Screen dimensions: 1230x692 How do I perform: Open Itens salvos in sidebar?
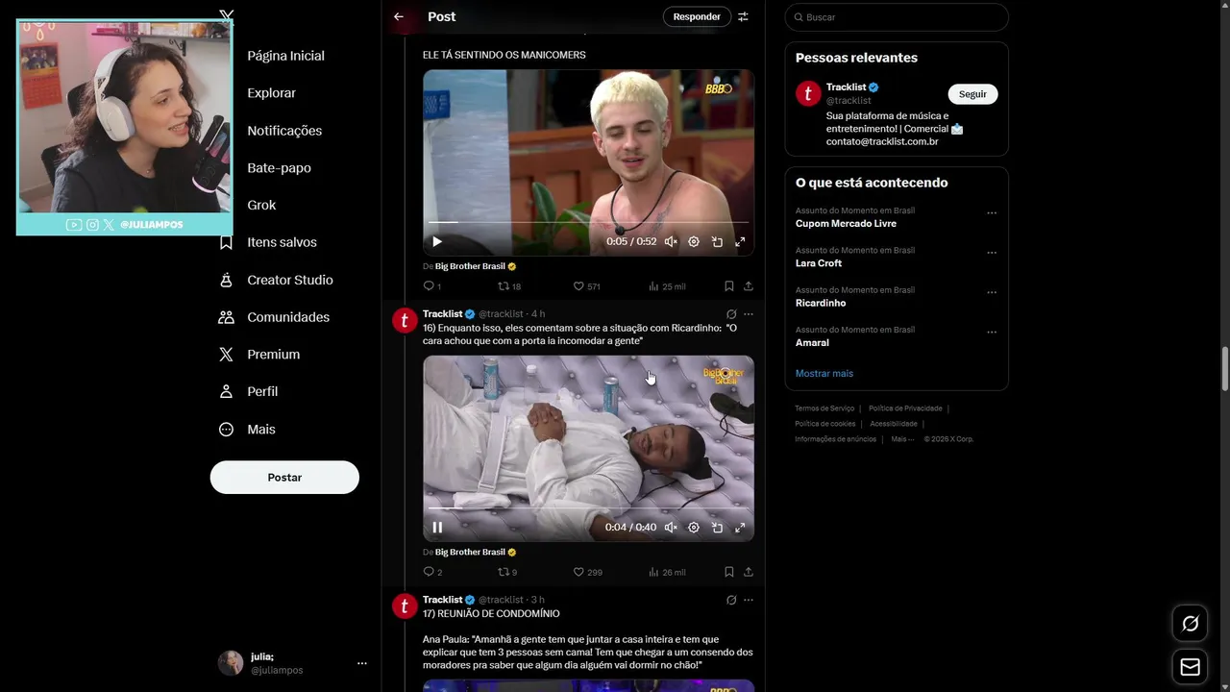[x=282, y=242]
